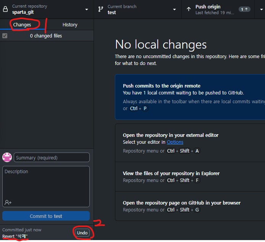Click Open the repository in your external editor

[x=171, y=135]
